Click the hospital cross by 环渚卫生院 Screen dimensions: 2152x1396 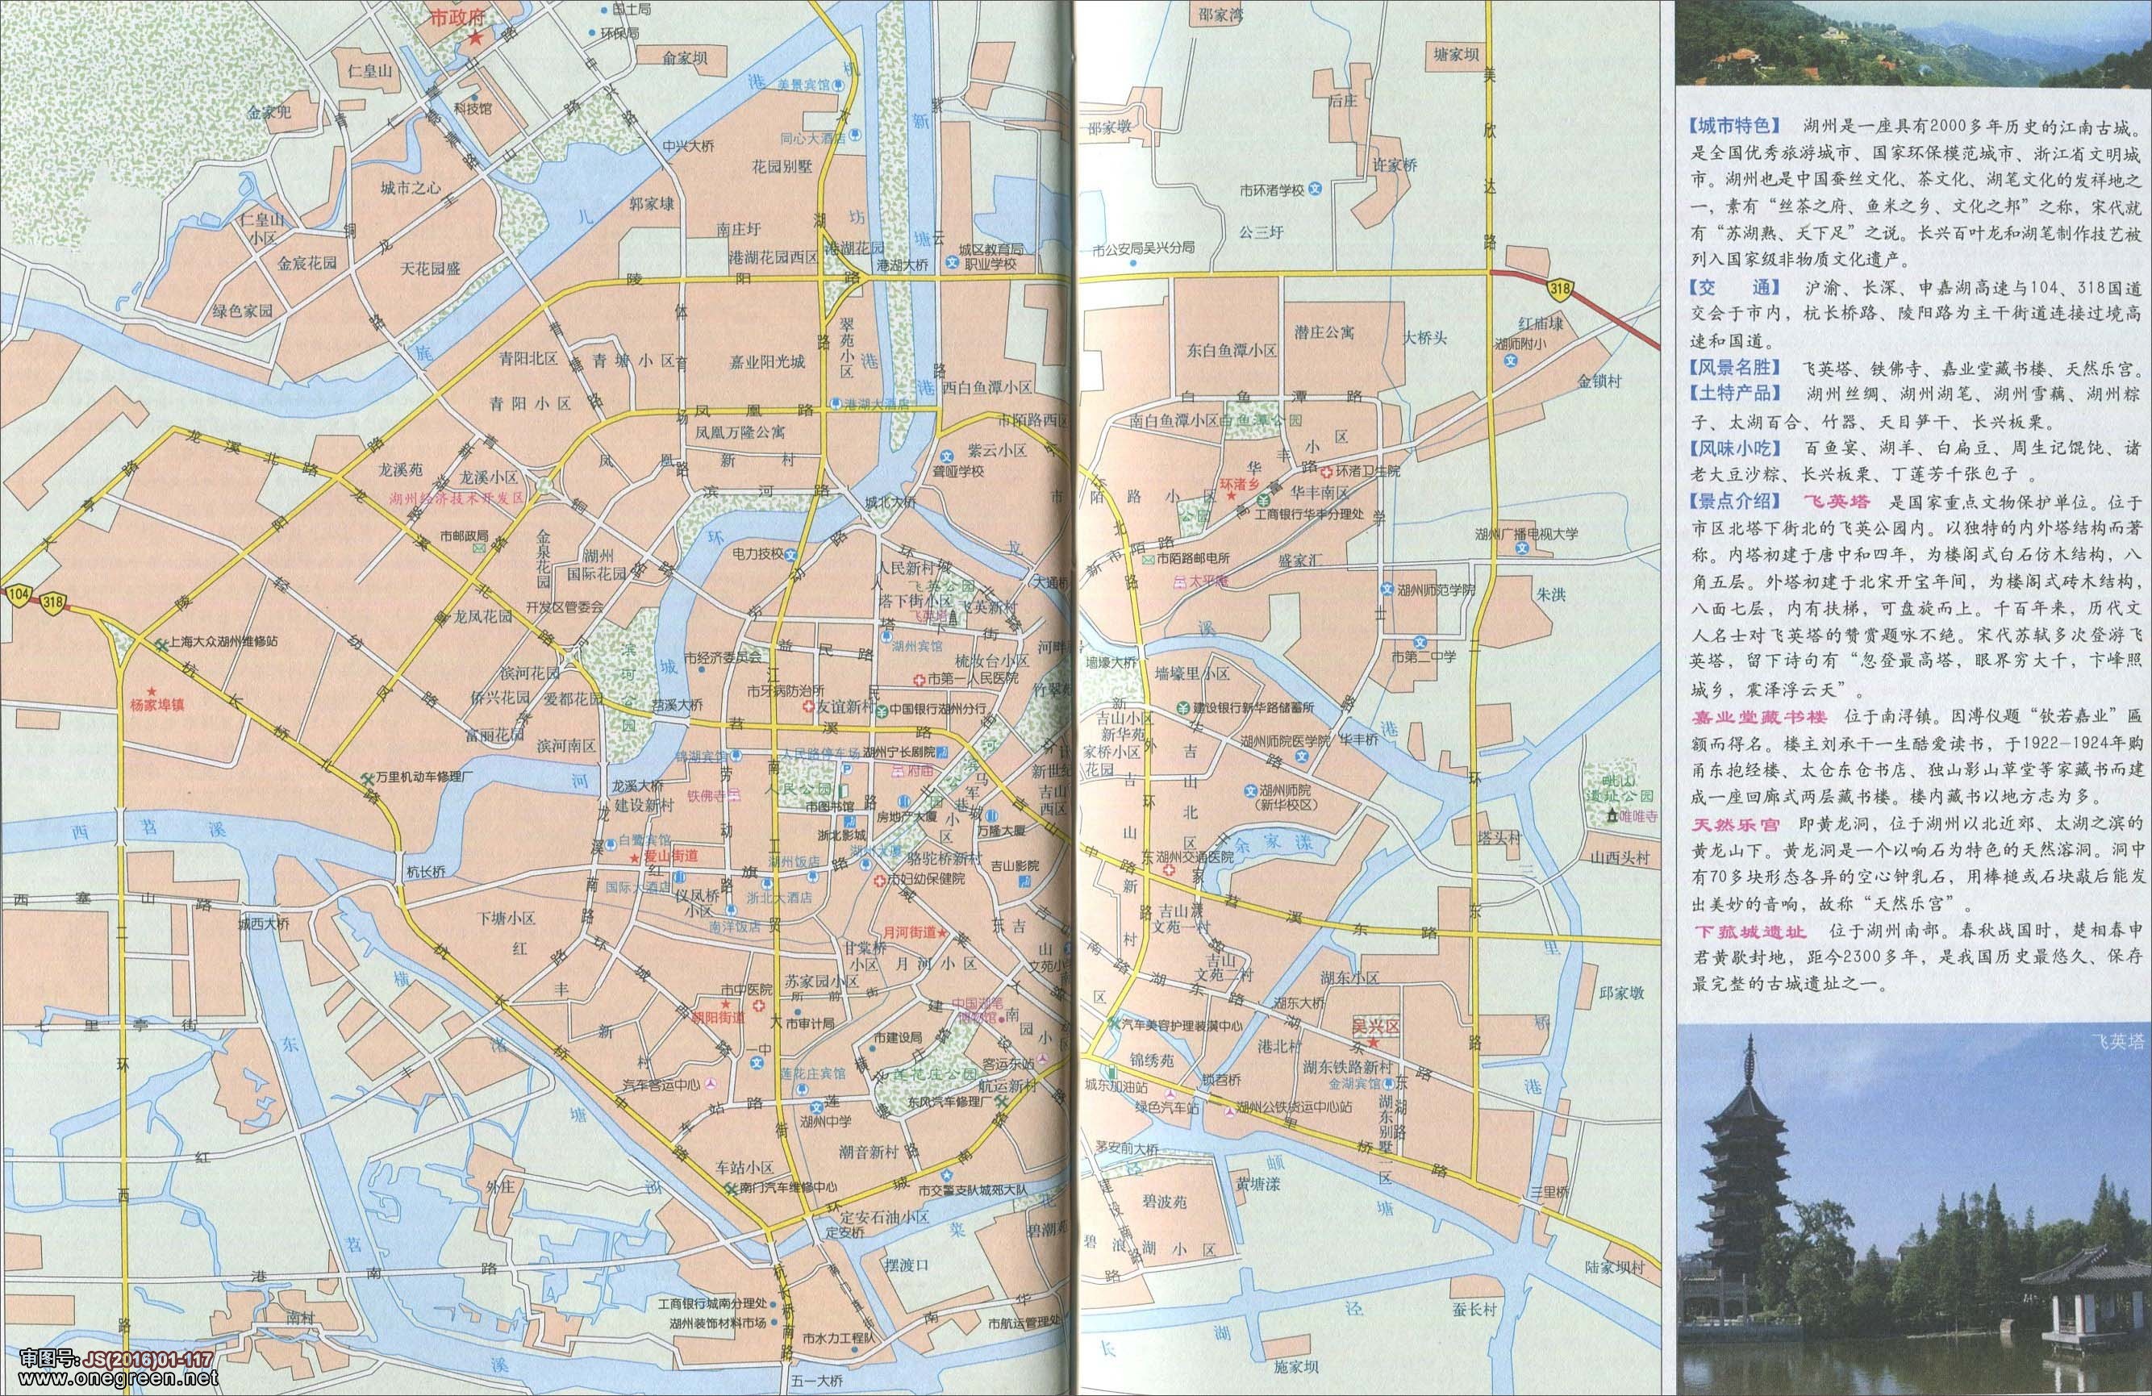click(1327, 472)
